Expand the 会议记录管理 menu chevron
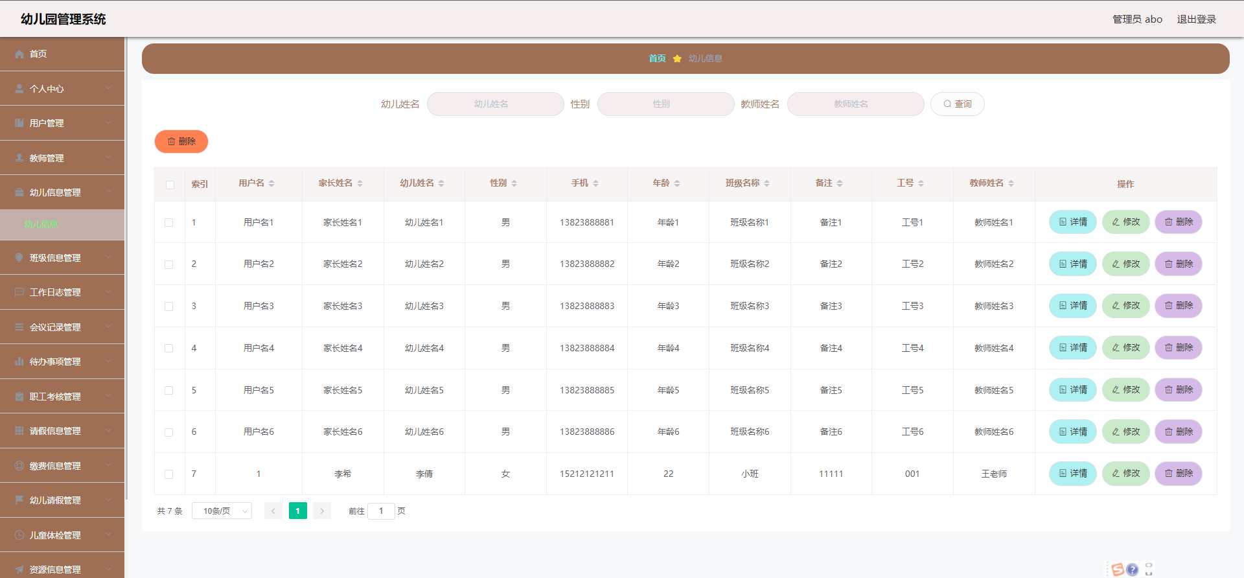 coord(108,327)
